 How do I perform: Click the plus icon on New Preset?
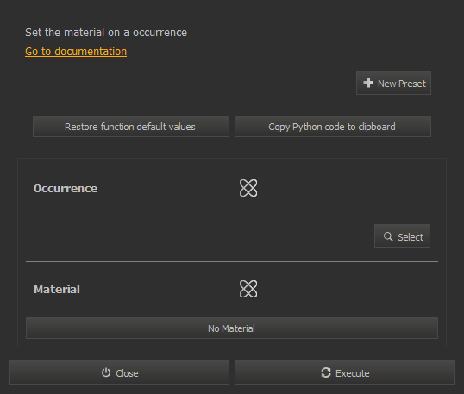(367, 83)
